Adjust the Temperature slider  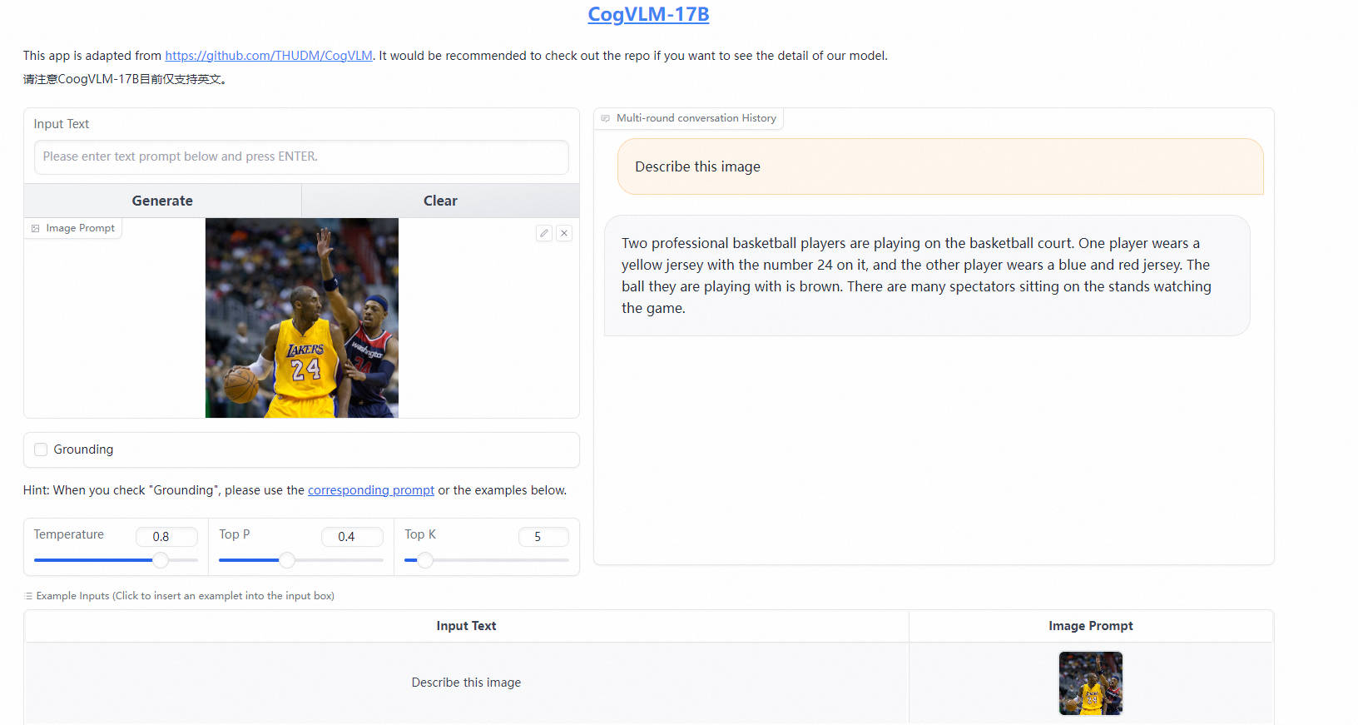161,560
